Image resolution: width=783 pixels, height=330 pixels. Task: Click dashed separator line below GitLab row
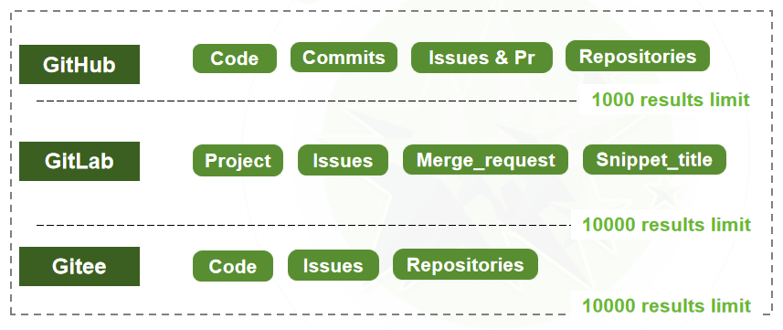tap(303, 226)
